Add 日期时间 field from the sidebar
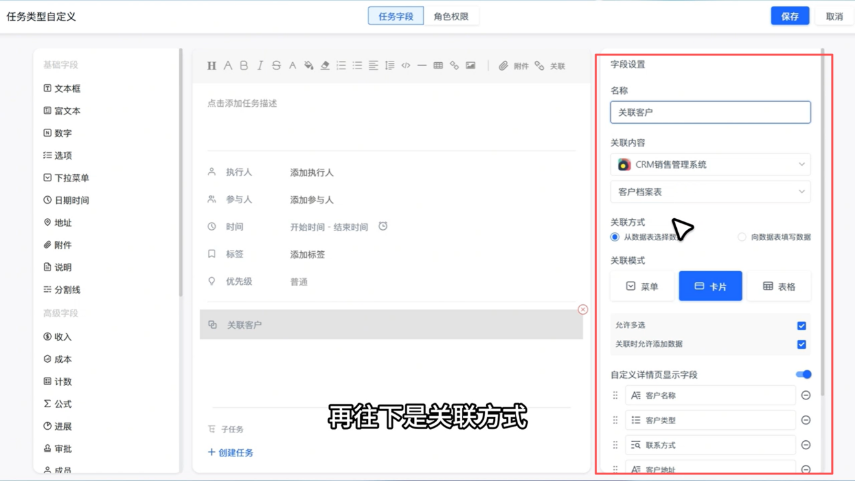Image resolution: width=855 pixels, height=481 pixels. [66, 200]
